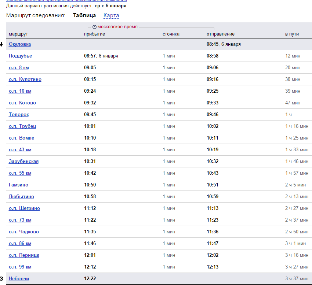Open the carrier company link at top

click(66, 1)
